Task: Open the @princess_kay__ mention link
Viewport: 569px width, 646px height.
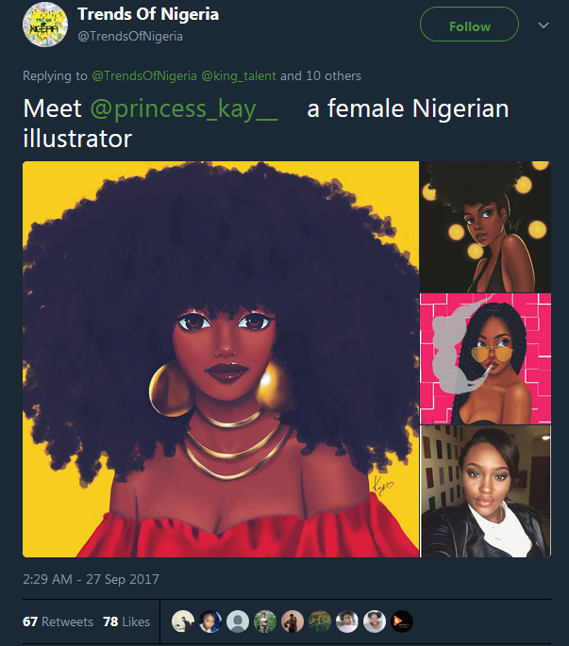Action: pyautogui.click(x=184, y=108)
